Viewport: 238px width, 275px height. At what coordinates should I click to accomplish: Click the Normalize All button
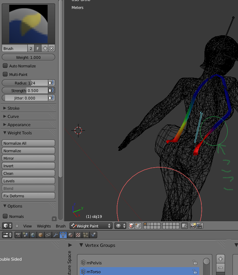28,143
